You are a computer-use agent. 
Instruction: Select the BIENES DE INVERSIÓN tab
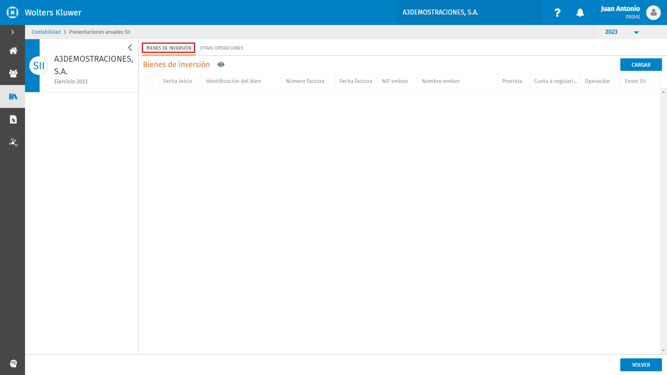[x=169, y=48]
